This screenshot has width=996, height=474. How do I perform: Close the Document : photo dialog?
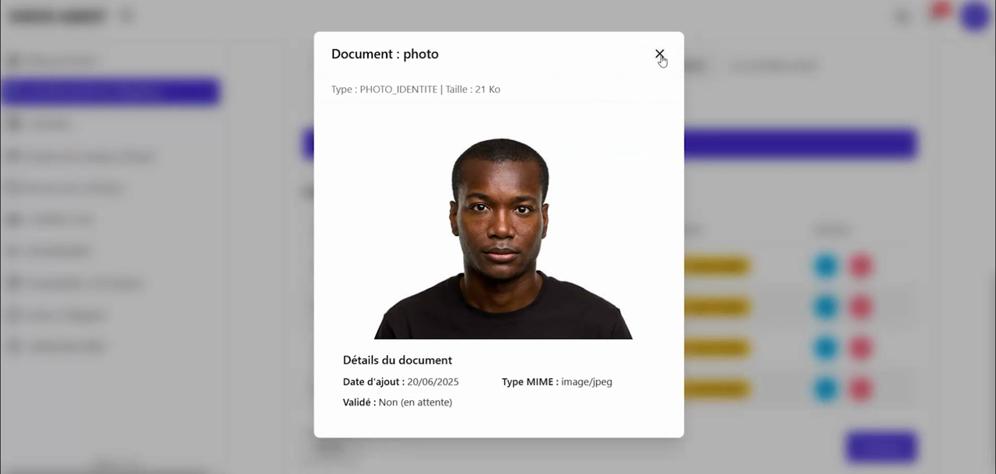click(659, 54)
